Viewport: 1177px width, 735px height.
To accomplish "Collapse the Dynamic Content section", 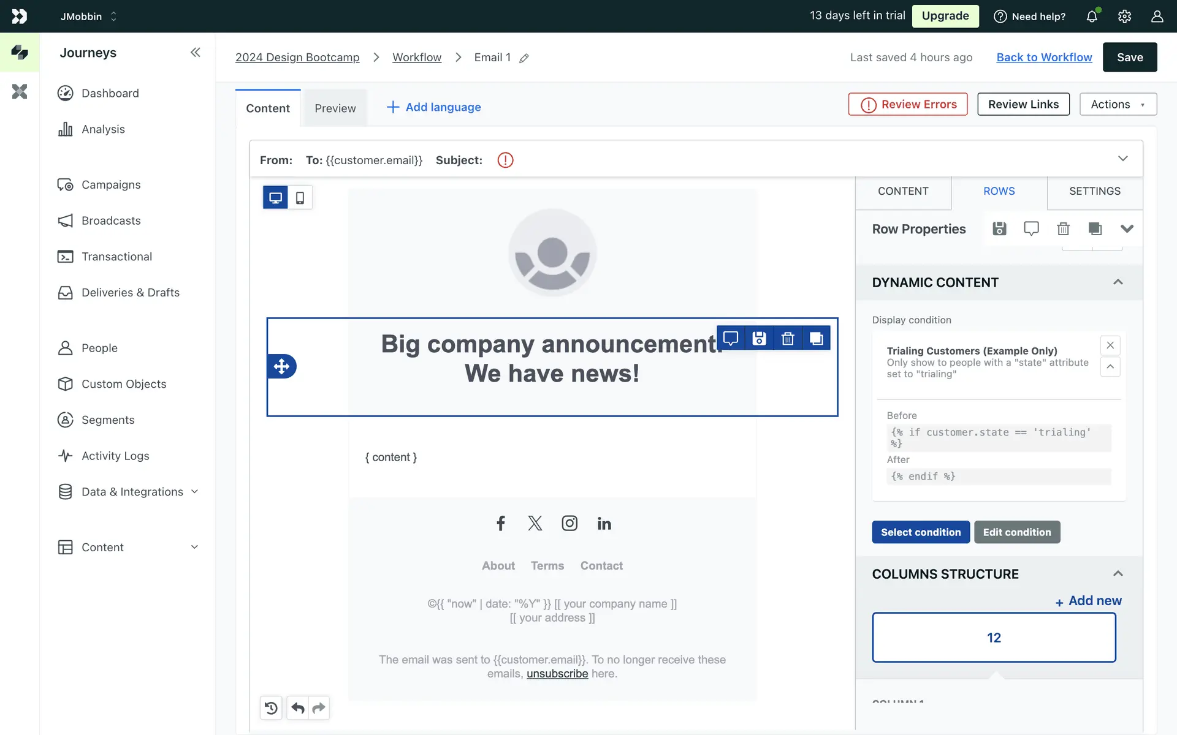I will click(1118, 282).
